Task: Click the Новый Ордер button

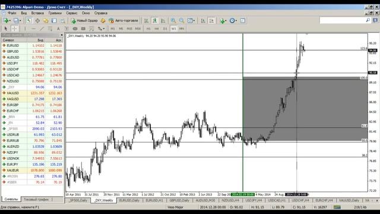Action: point(84,21)
